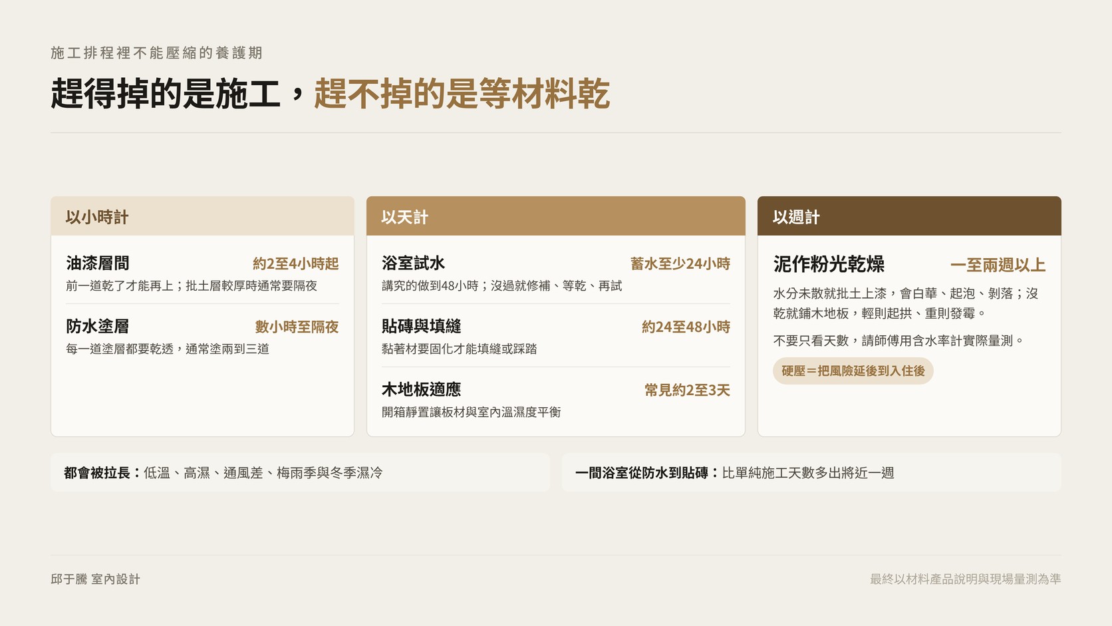Image resolution: width=1112 pixels, height=626 pixels.
Task: Click the 油漆層間 item heading
Action: pos(98,263)
